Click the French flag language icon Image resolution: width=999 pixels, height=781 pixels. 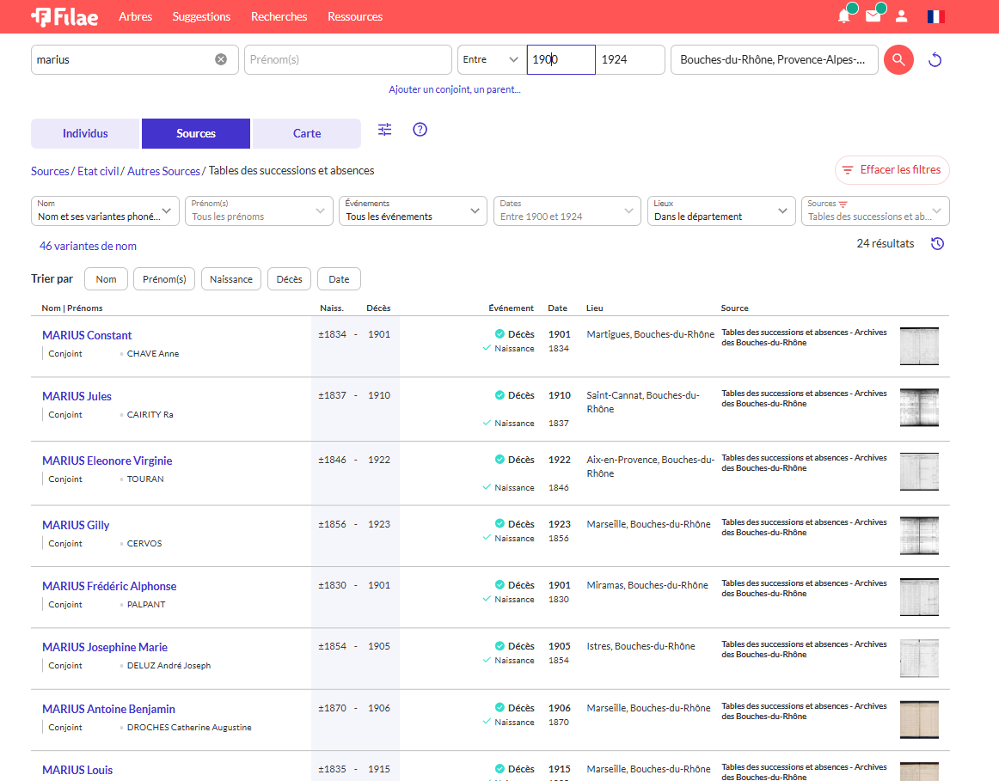pyautogui.click(x=935, y=16)
